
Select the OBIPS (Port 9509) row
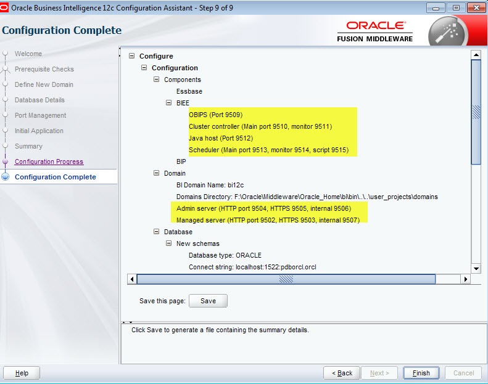coord(215,115)
